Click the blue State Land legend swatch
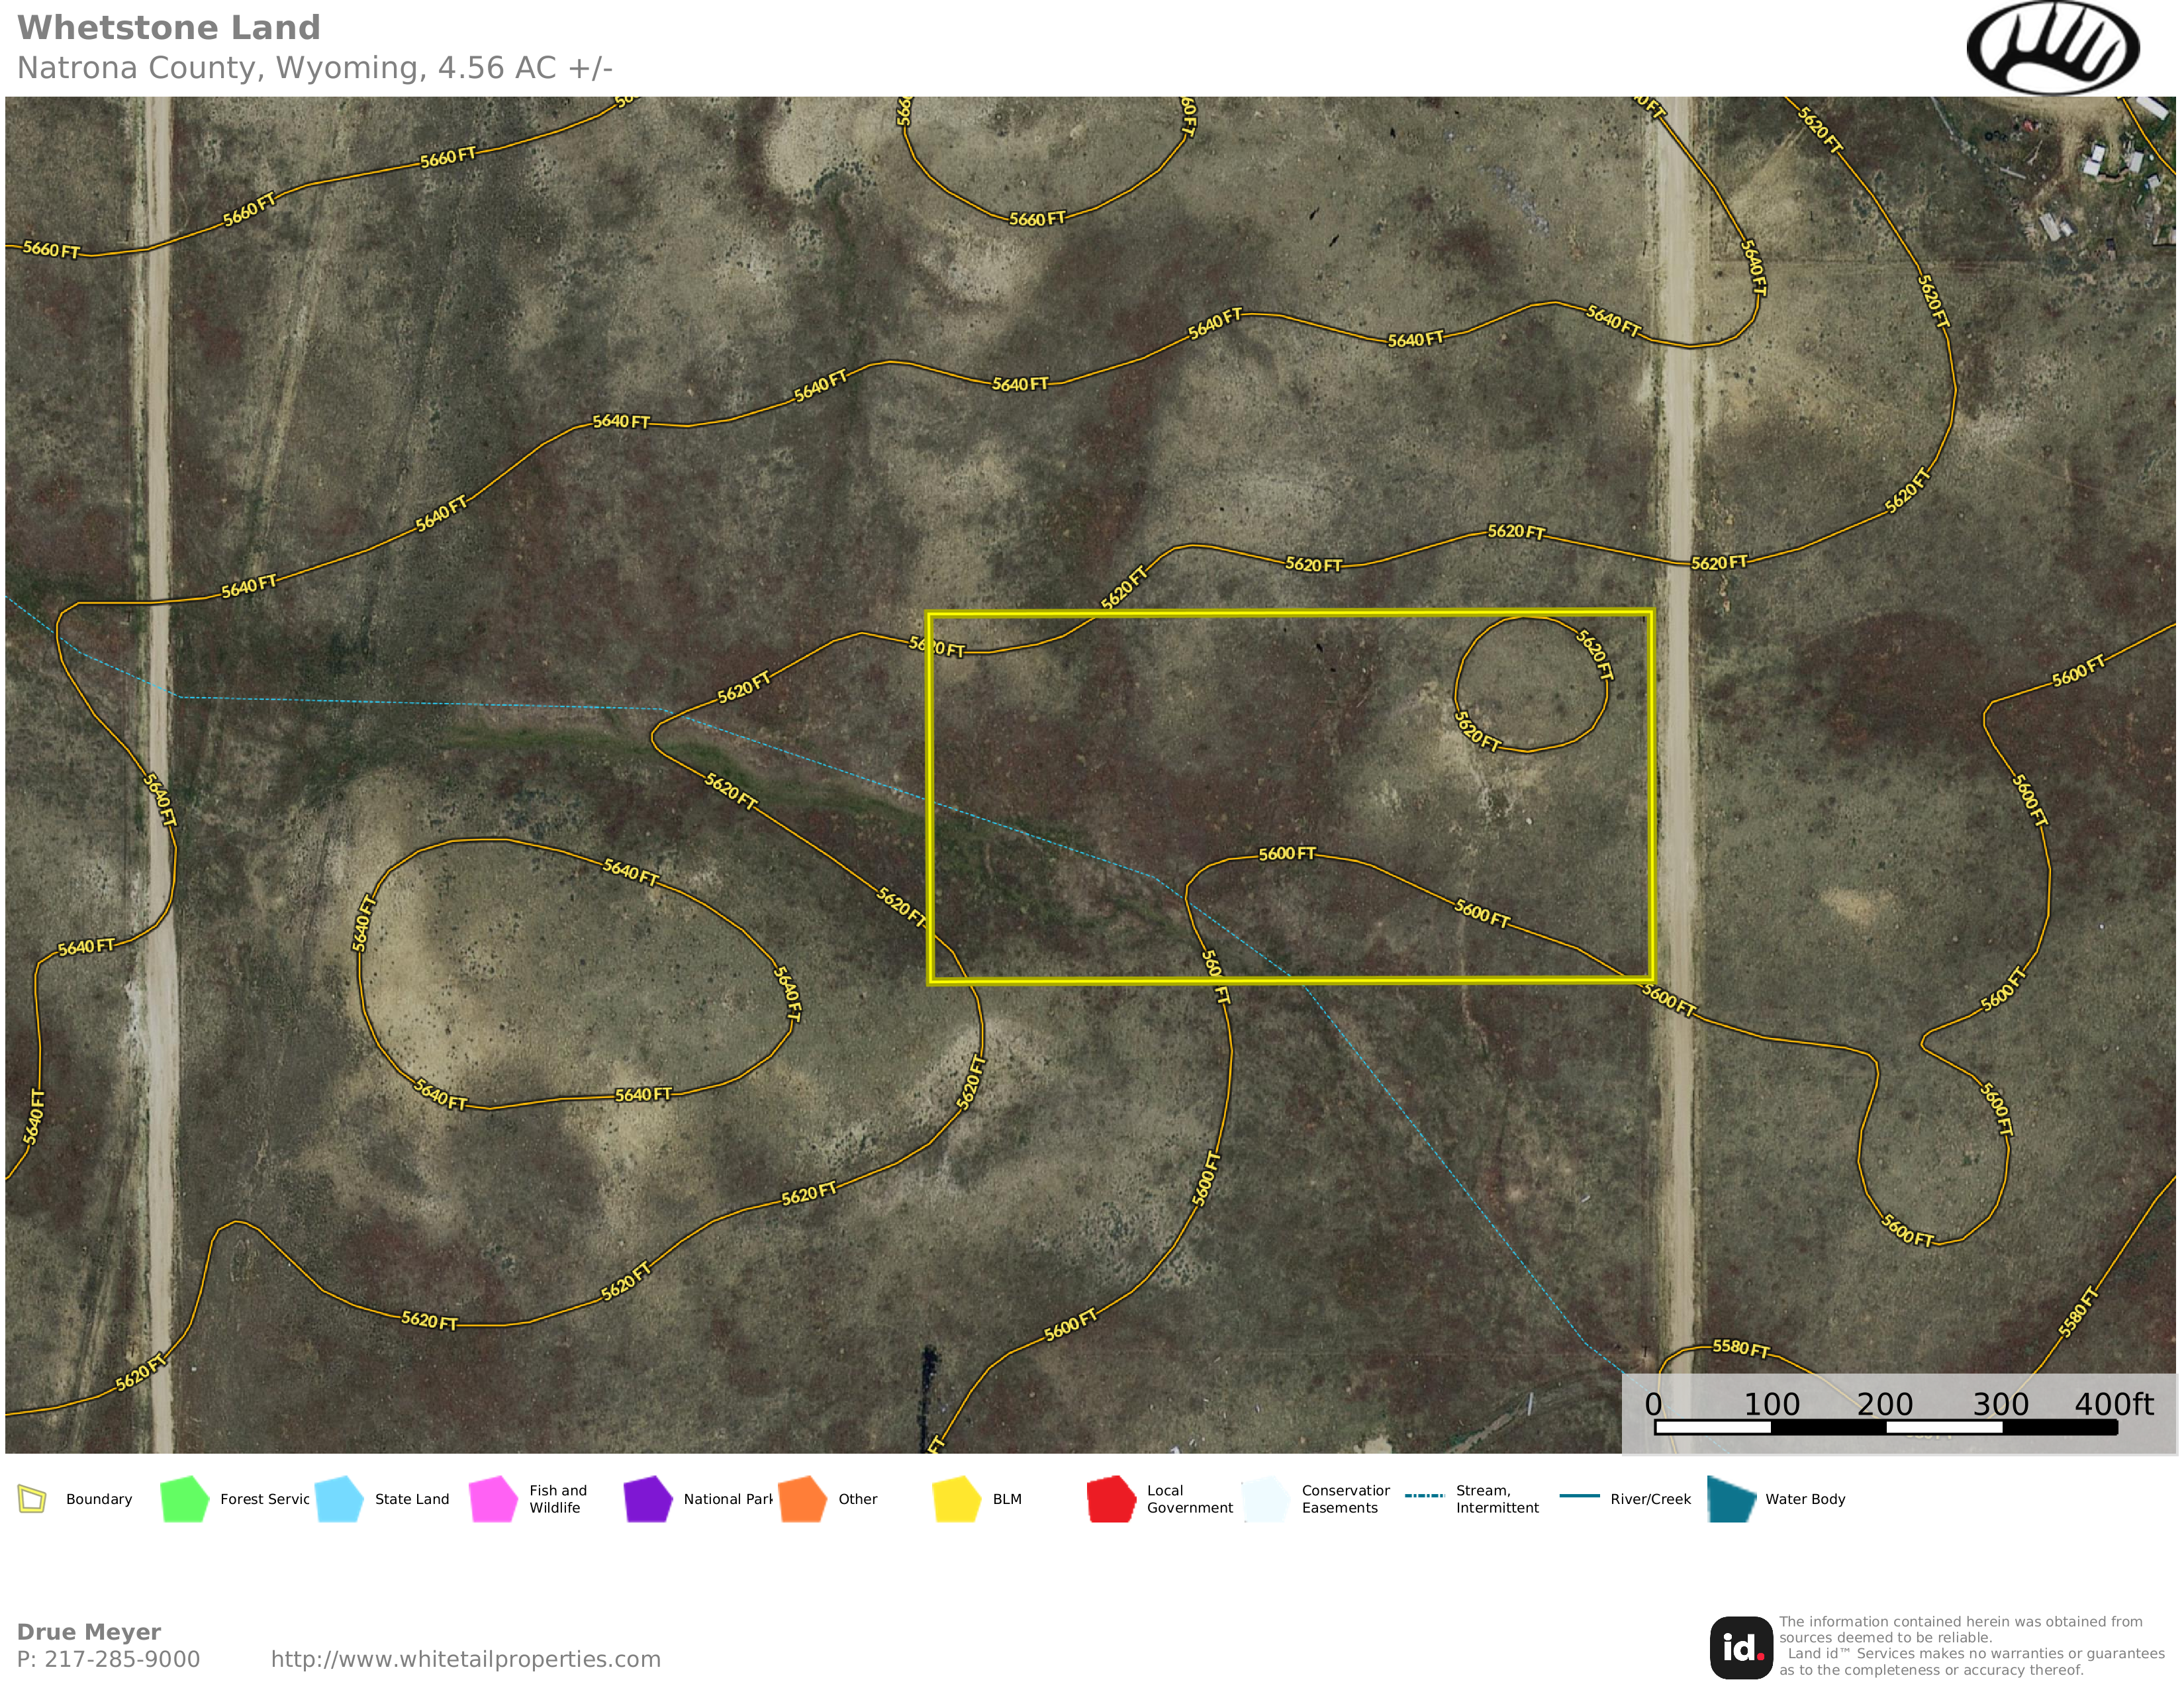 pos(338,1499)
